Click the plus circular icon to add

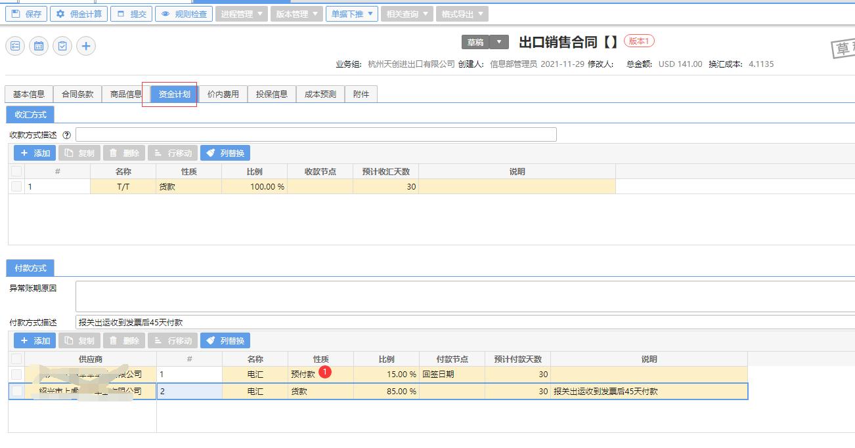86,46
